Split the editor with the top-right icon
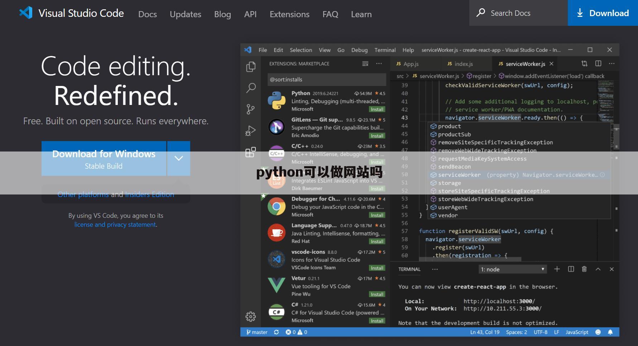This screenshot has width=638, height=346. tap(598, 63)
